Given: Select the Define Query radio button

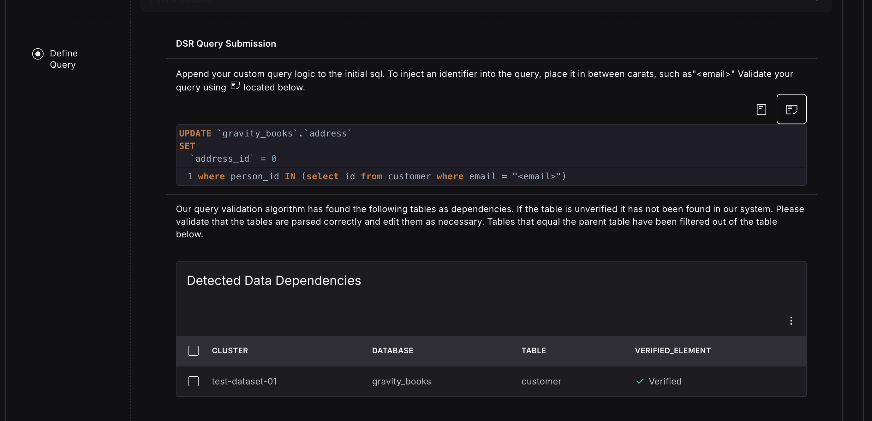Looking at the screenshot, I should (38, 54).
